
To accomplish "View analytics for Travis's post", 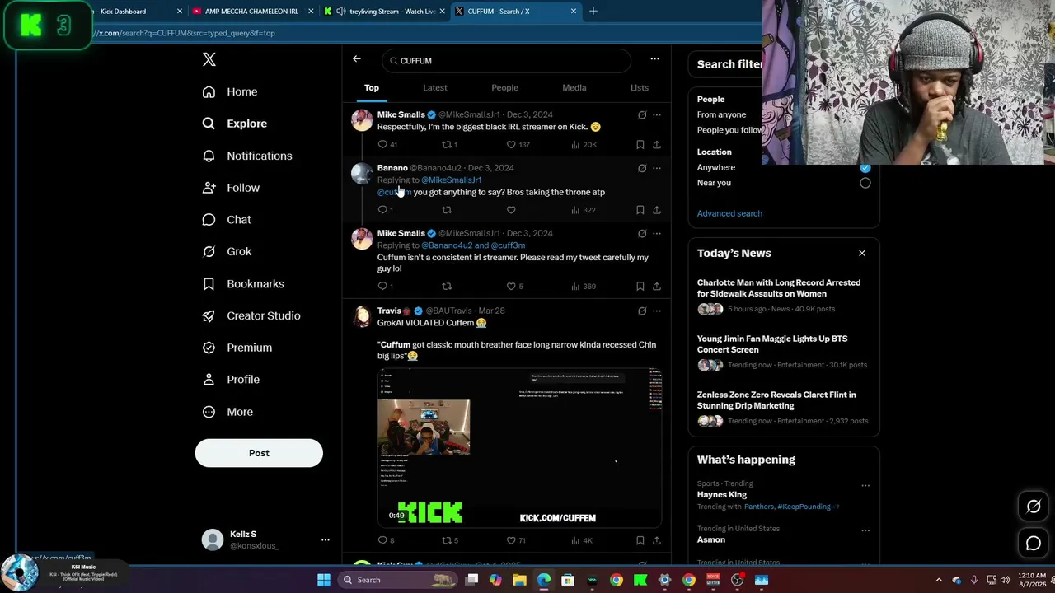I will [x=582, y=540].
